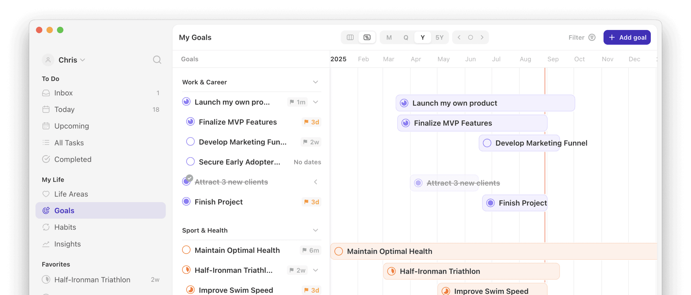Click the 6m flag on Maintain Optimal Health
The image size is (691, 295).
pos(311,250)
